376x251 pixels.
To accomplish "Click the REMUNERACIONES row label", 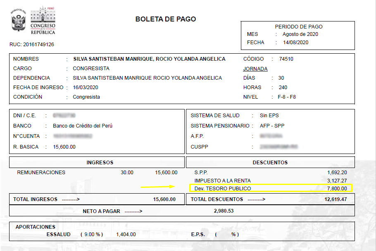I will tap(41, 173).
